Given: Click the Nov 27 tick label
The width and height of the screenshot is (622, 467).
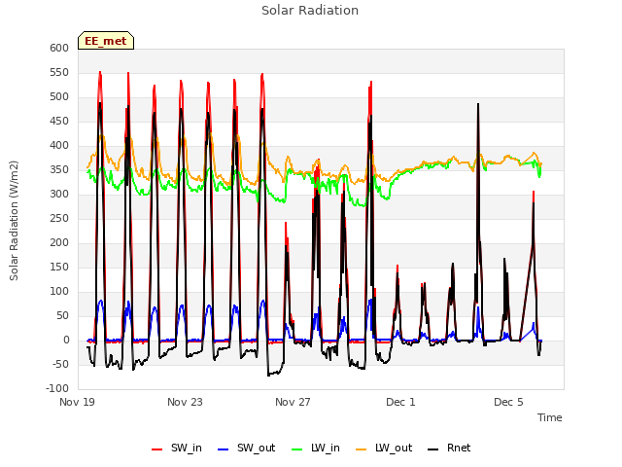Looking at the screenshot, I should [293, 402].
